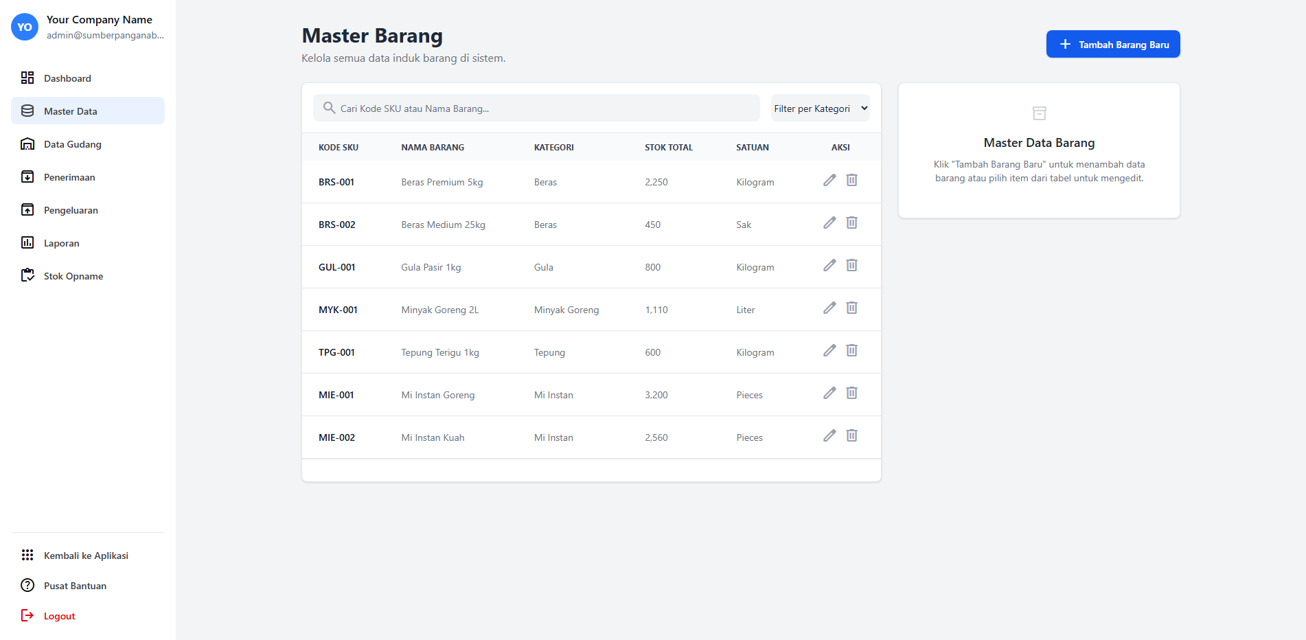Click the YO company avatar

[25, 27]
